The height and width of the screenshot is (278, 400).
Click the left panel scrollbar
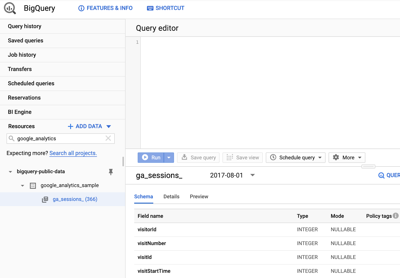coord(123,161)
